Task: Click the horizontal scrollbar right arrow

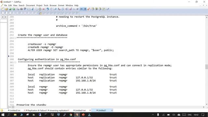Action: [x=204, y=107]
